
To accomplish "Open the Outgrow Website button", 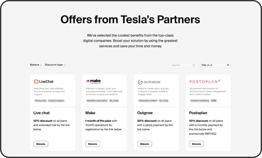I will pyautogui.click(x=144, y=144).
